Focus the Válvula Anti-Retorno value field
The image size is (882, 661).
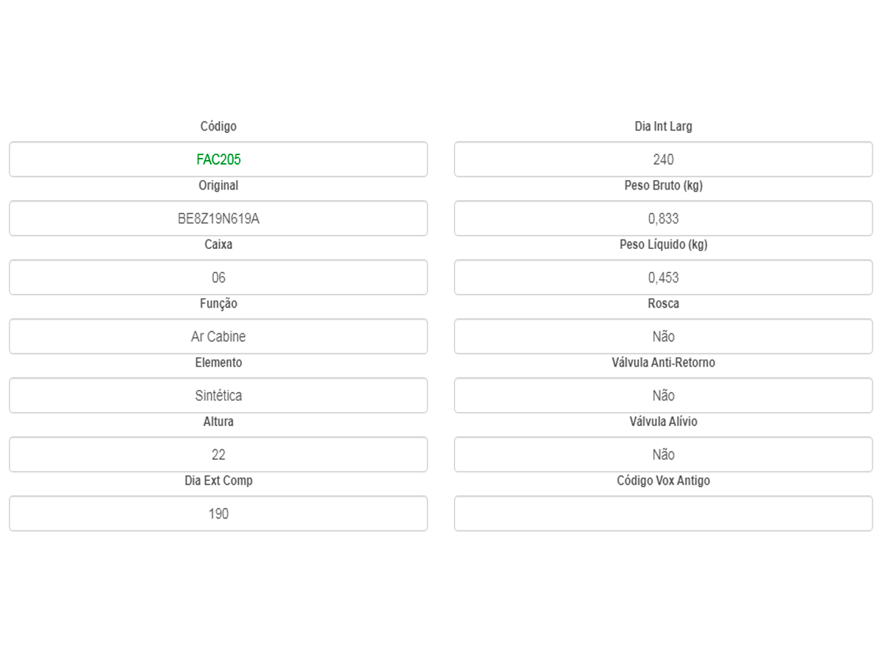663,395
